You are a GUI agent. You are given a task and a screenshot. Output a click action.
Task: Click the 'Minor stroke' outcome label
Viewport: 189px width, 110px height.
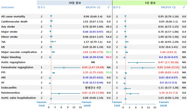click(x=9, y=37)
